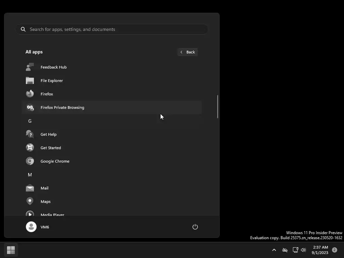The width and height of the screenshot is (344, 258).
Task: Click the Windows Start button
Action: [x=11, y=250]
